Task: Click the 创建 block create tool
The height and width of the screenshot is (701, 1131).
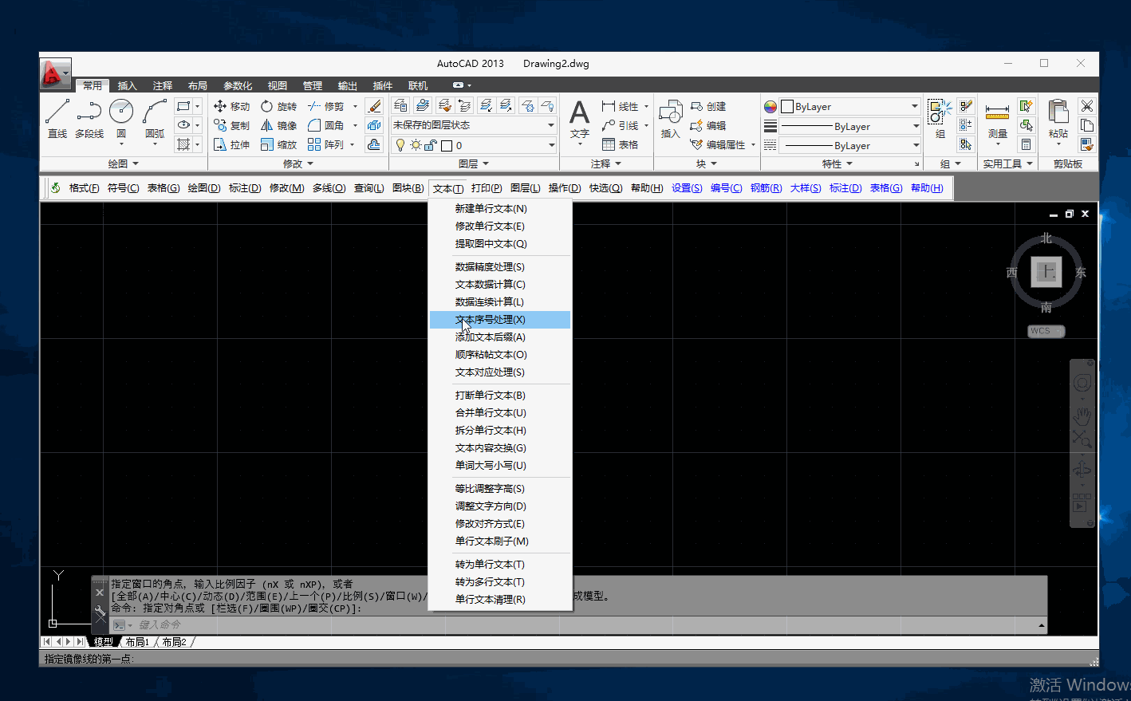Action: coord(708,106)
